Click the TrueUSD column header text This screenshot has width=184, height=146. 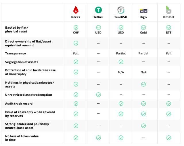coord(121,17)
